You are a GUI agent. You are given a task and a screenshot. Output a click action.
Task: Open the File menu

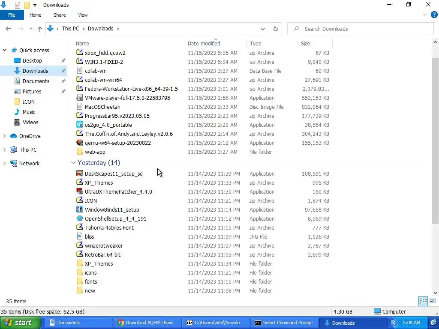(12, 15)
